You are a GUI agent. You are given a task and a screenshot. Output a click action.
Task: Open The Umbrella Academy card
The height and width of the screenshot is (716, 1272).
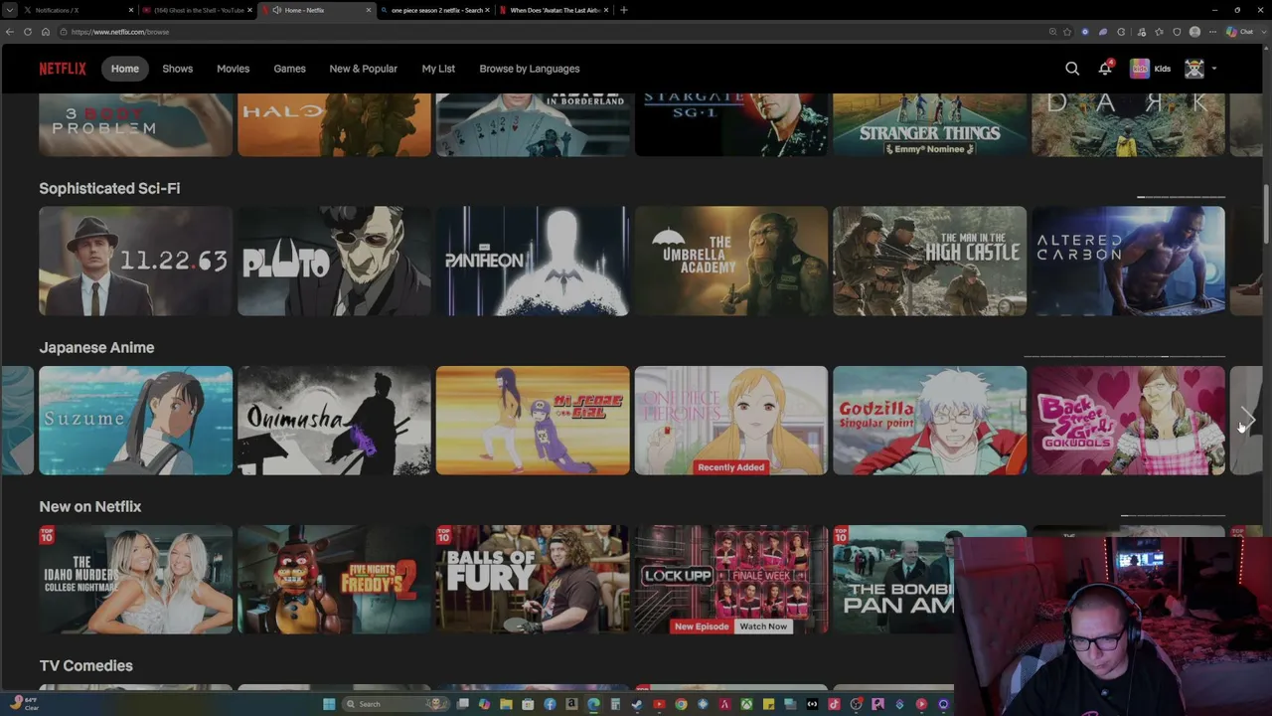(x=731, y=261)
